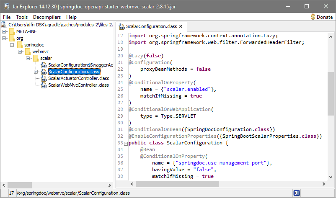Close the ScalarConfiguration.class tab
Viewport: 336px width, 198px height.
click(x=181, y=26)
